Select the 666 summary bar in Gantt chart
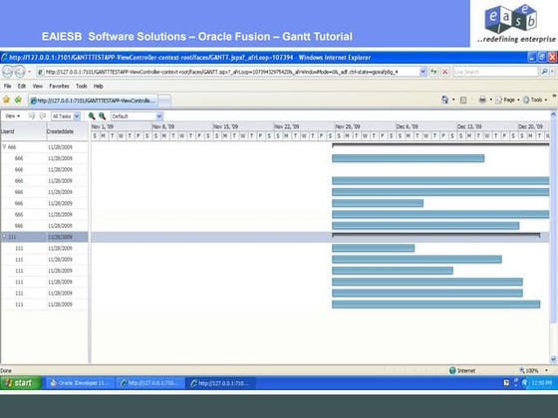Viewport: 558px width, 418px height. tap(440, 145)
